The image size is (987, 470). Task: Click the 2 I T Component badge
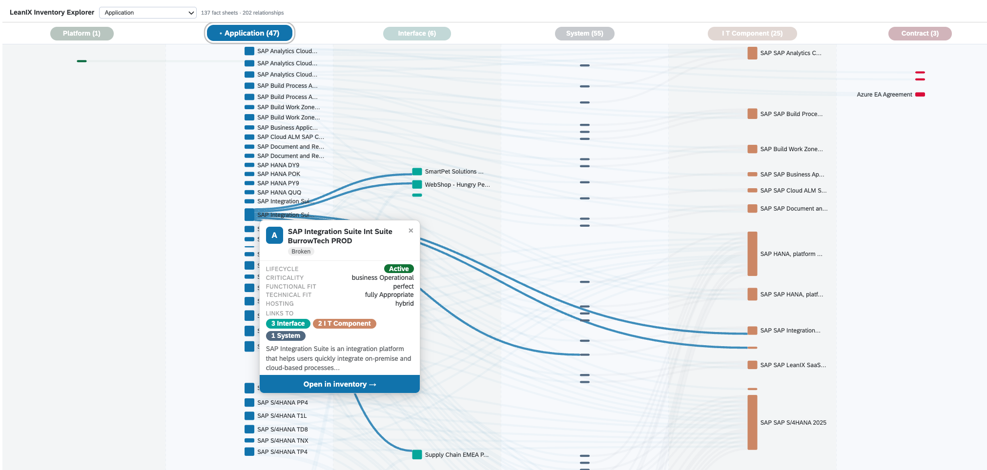345,324
